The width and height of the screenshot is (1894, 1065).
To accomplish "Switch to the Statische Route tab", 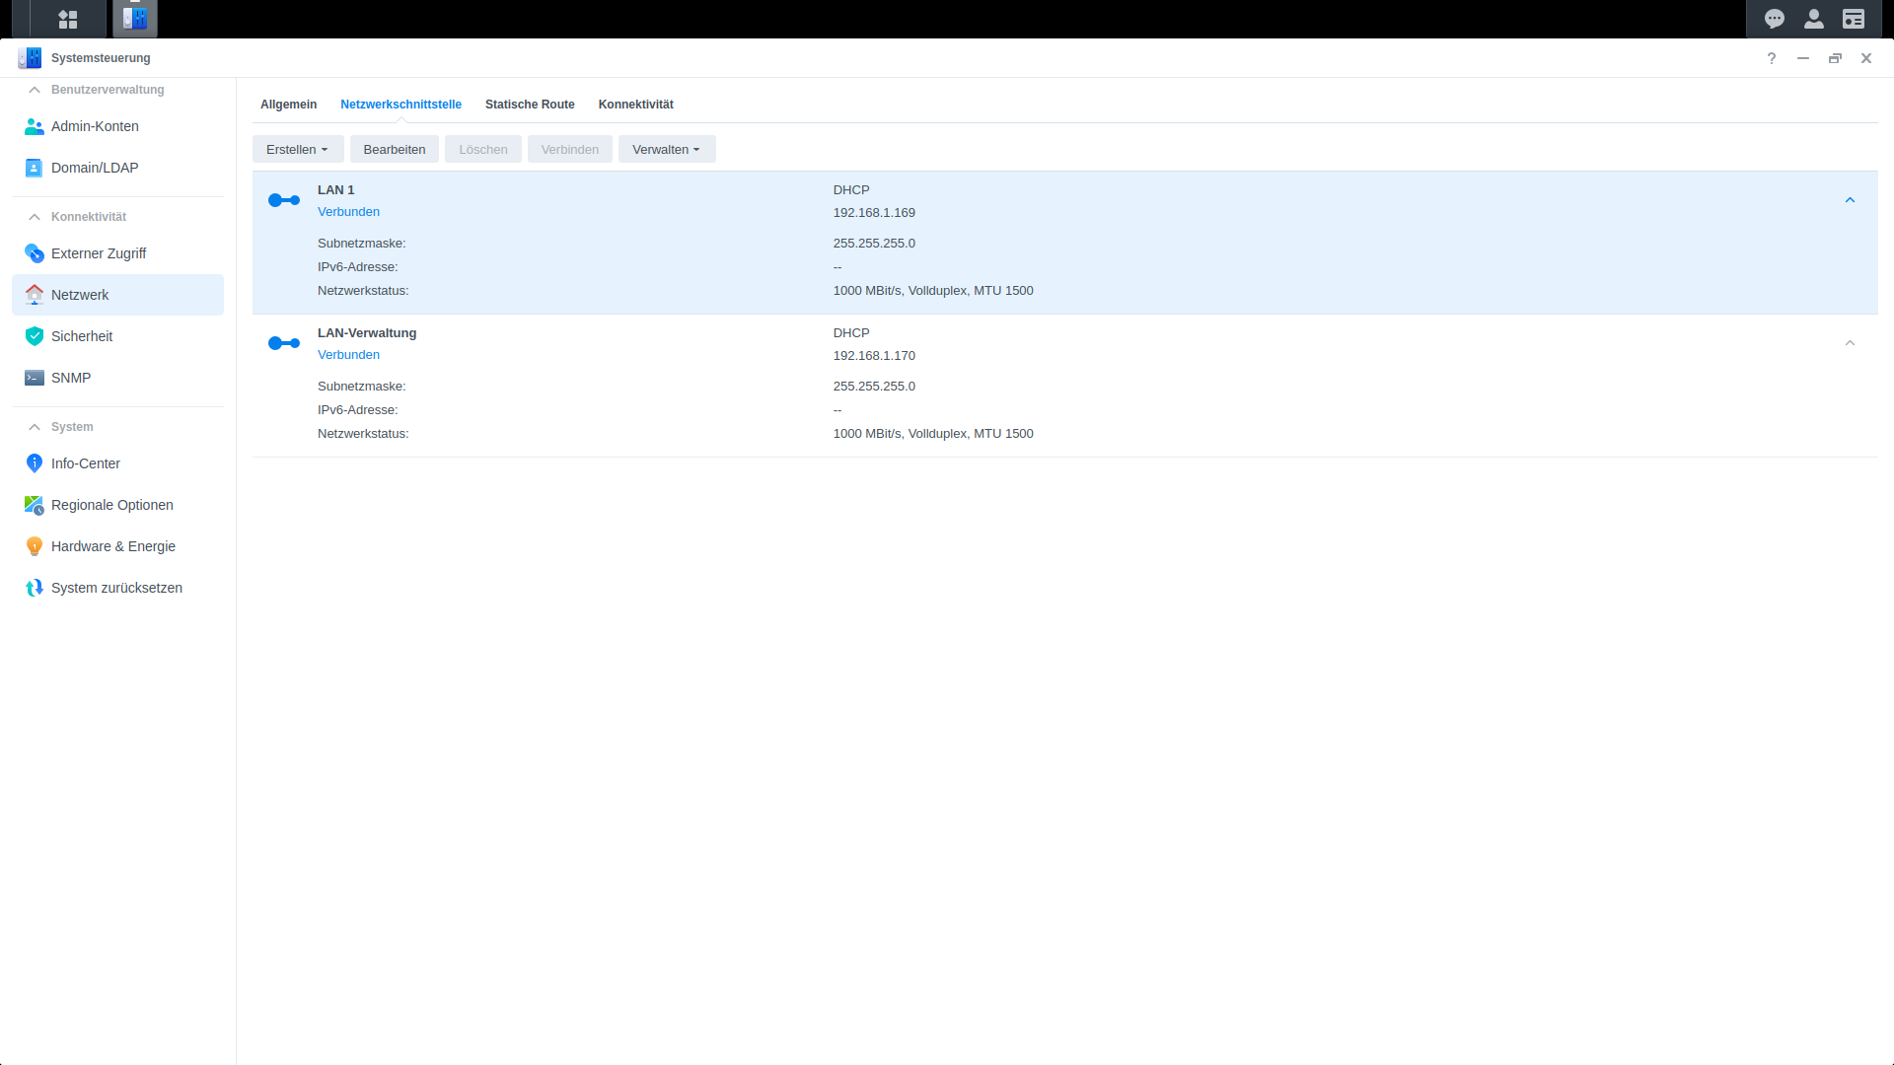I will (x=530, y=105).
